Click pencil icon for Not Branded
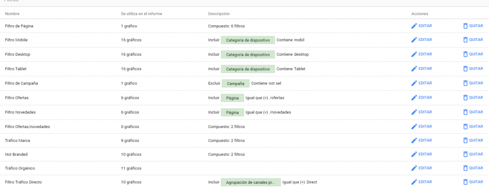 [414, 154]
